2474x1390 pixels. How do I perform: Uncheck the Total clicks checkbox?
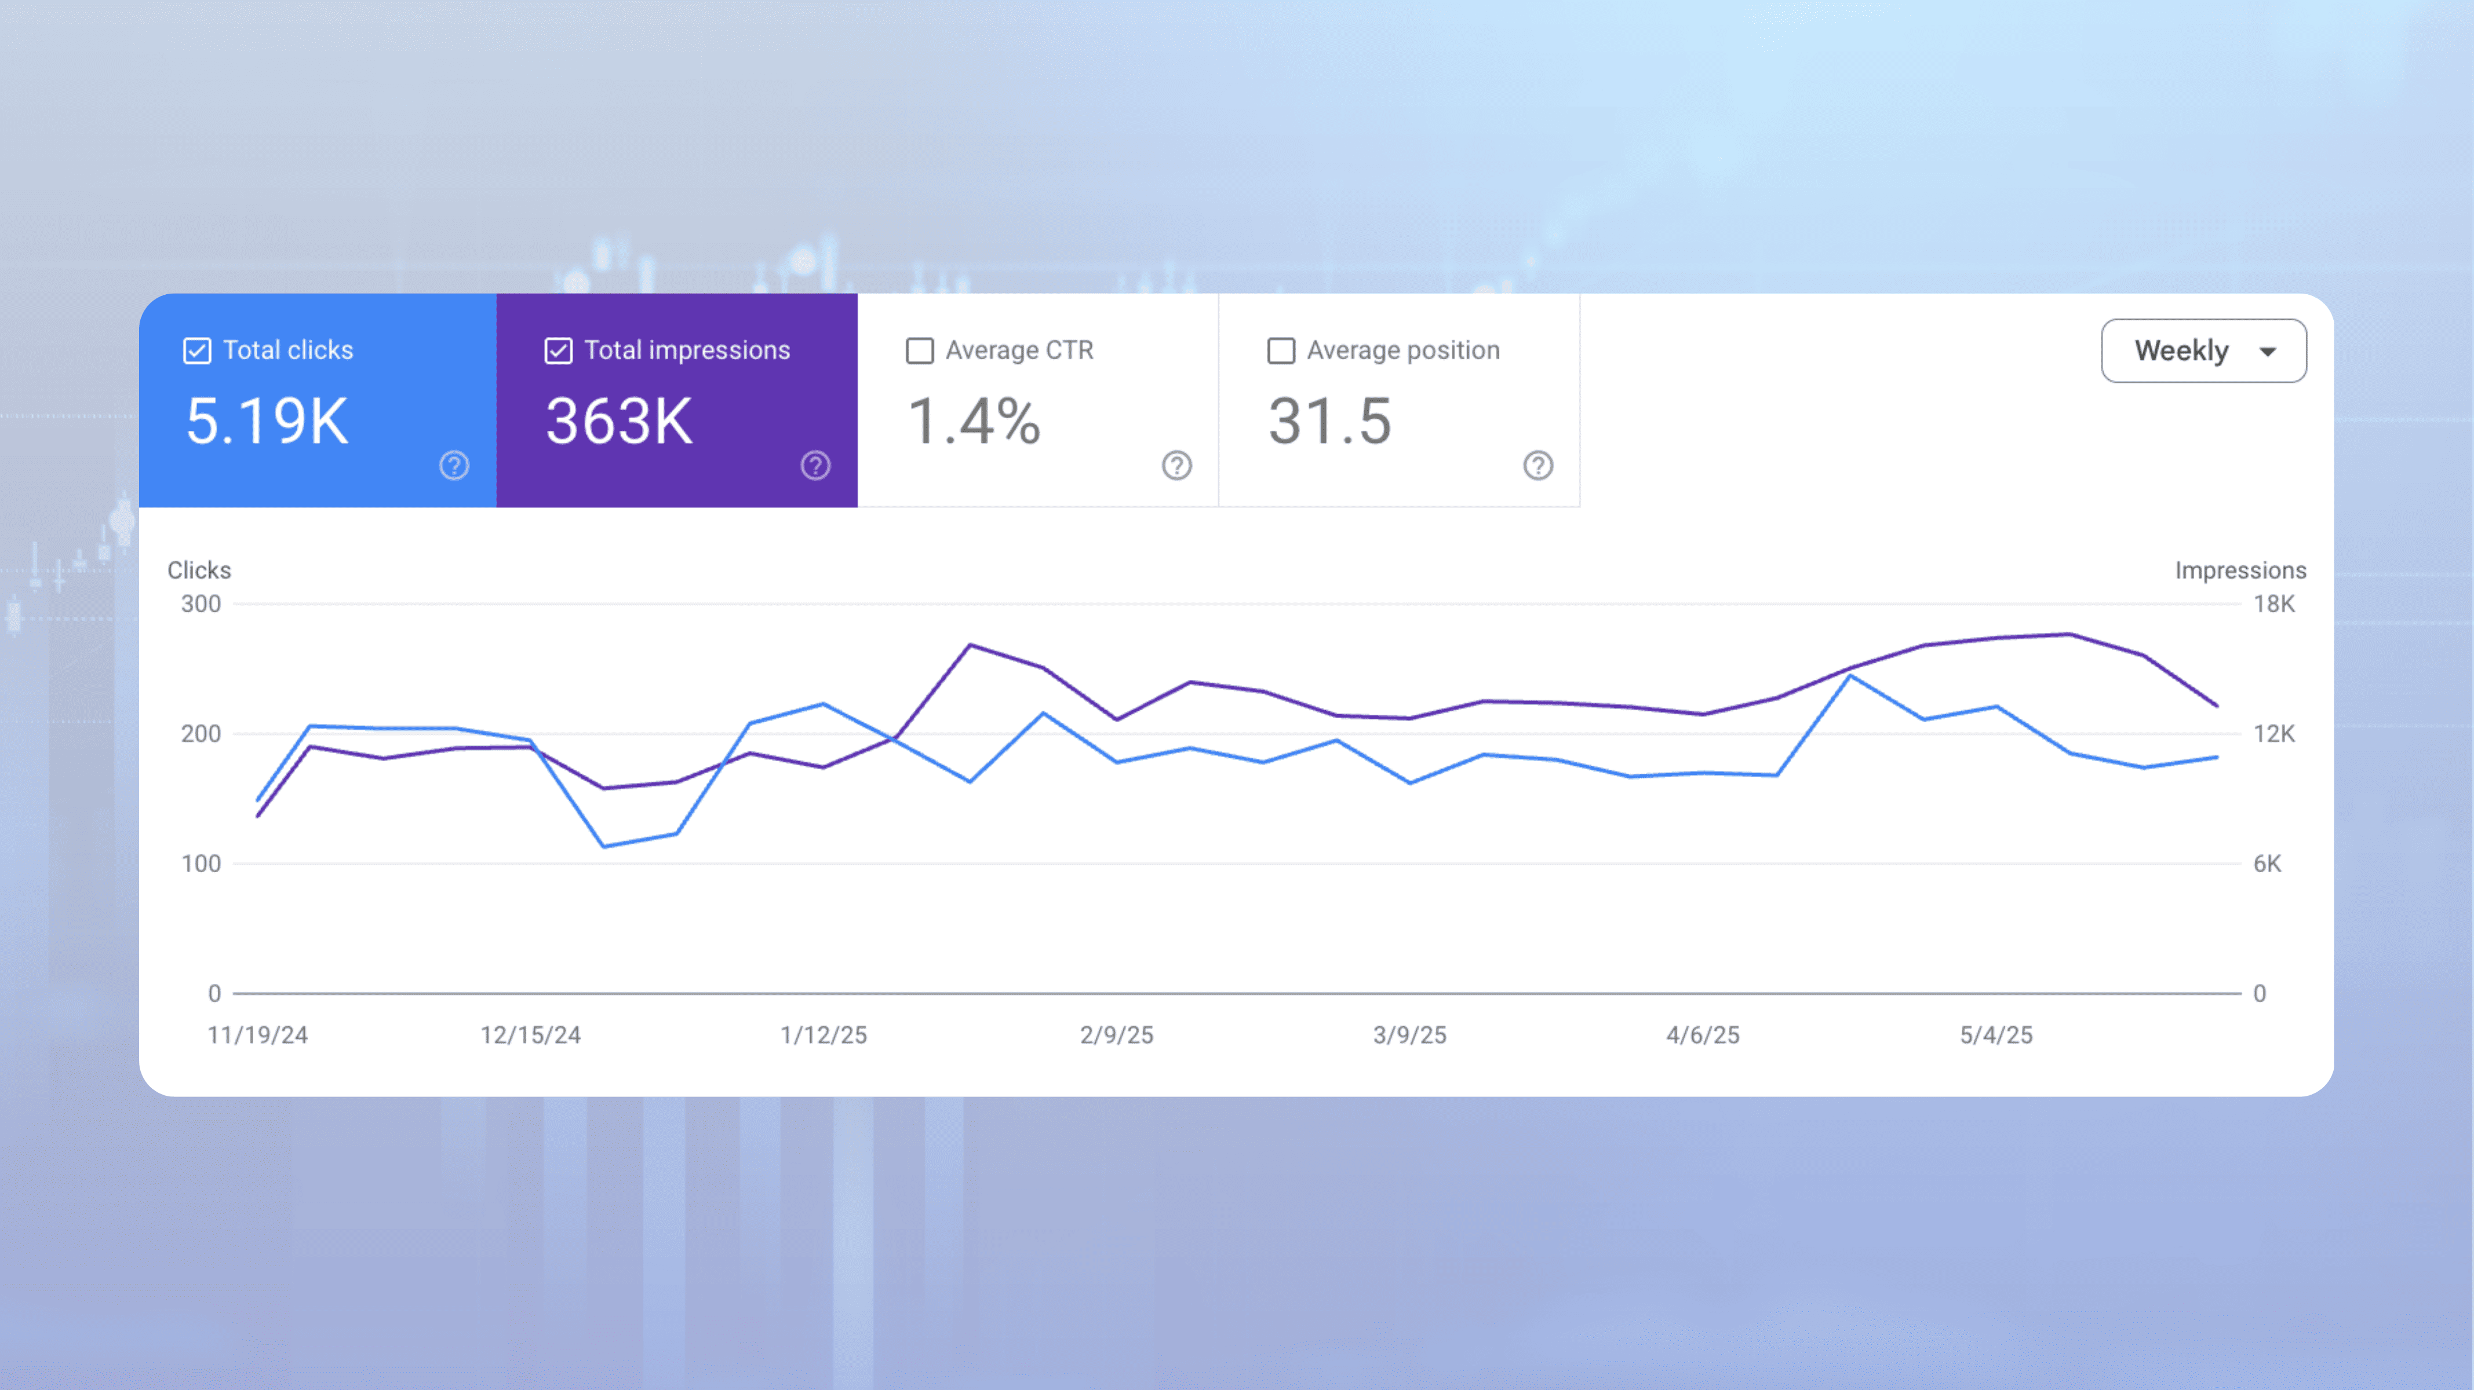point(197,350)
